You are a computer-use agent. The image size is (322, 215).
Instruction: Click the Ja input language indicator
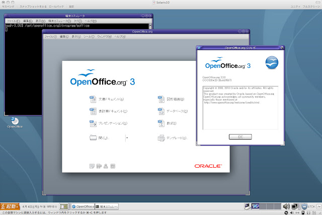coord(319,206)
